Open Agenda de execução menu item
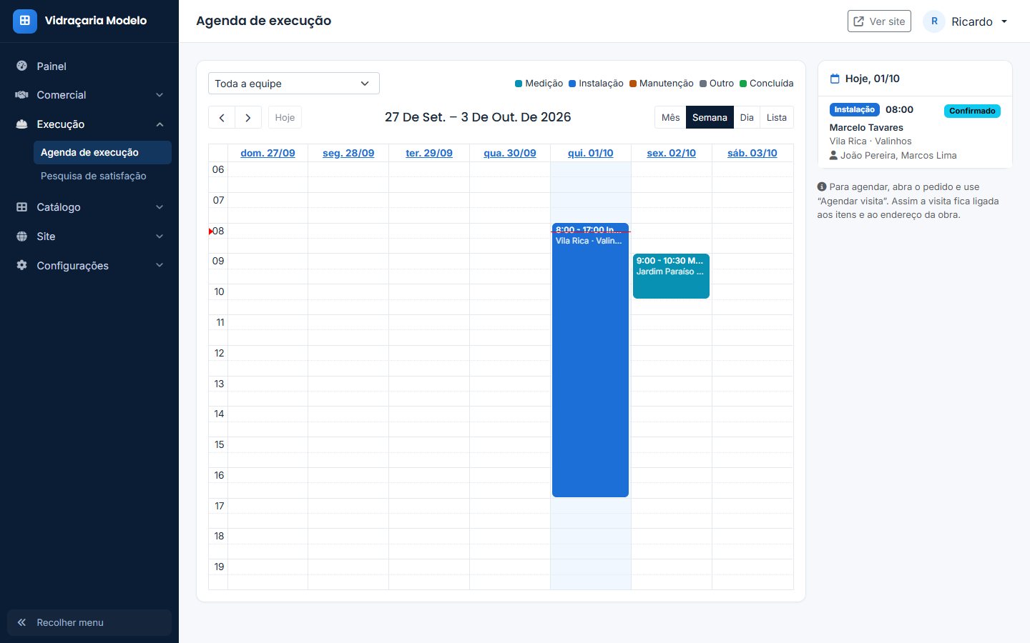This screenshot has width=1030, height=643. pyautogui.click(x=102, y=152)
